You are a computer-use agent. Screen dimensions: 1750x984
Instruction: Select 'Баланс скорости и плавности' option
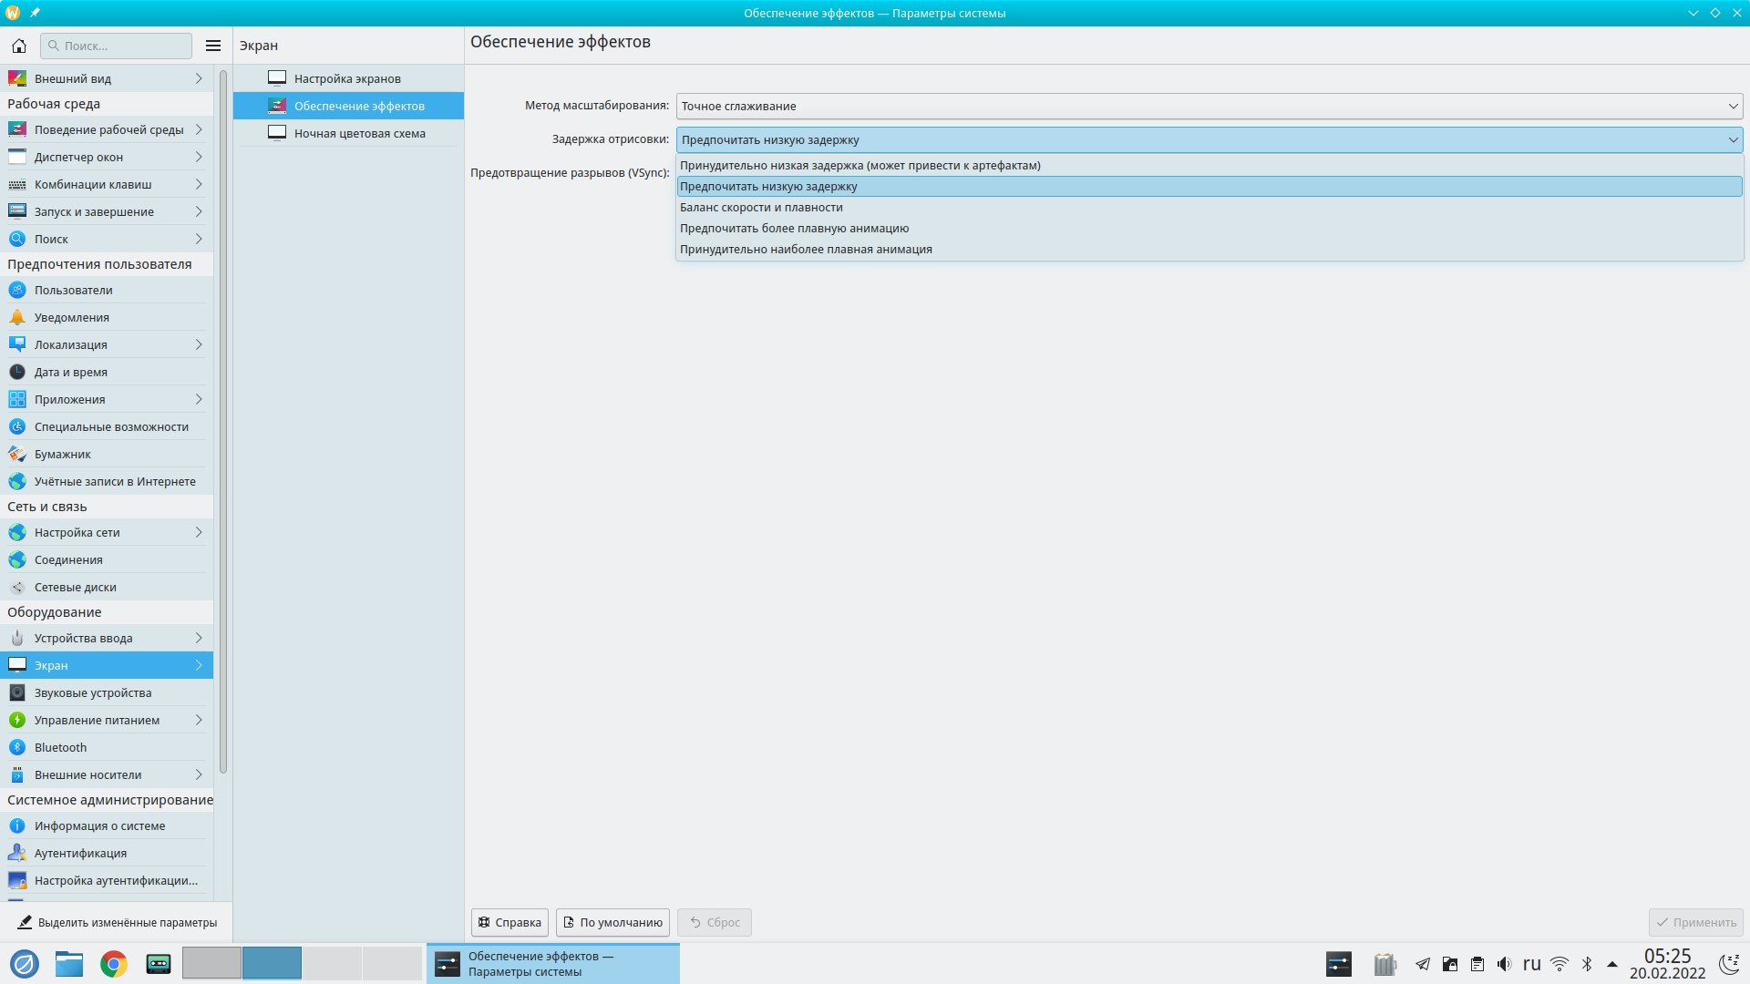click(x=761, y=207)
